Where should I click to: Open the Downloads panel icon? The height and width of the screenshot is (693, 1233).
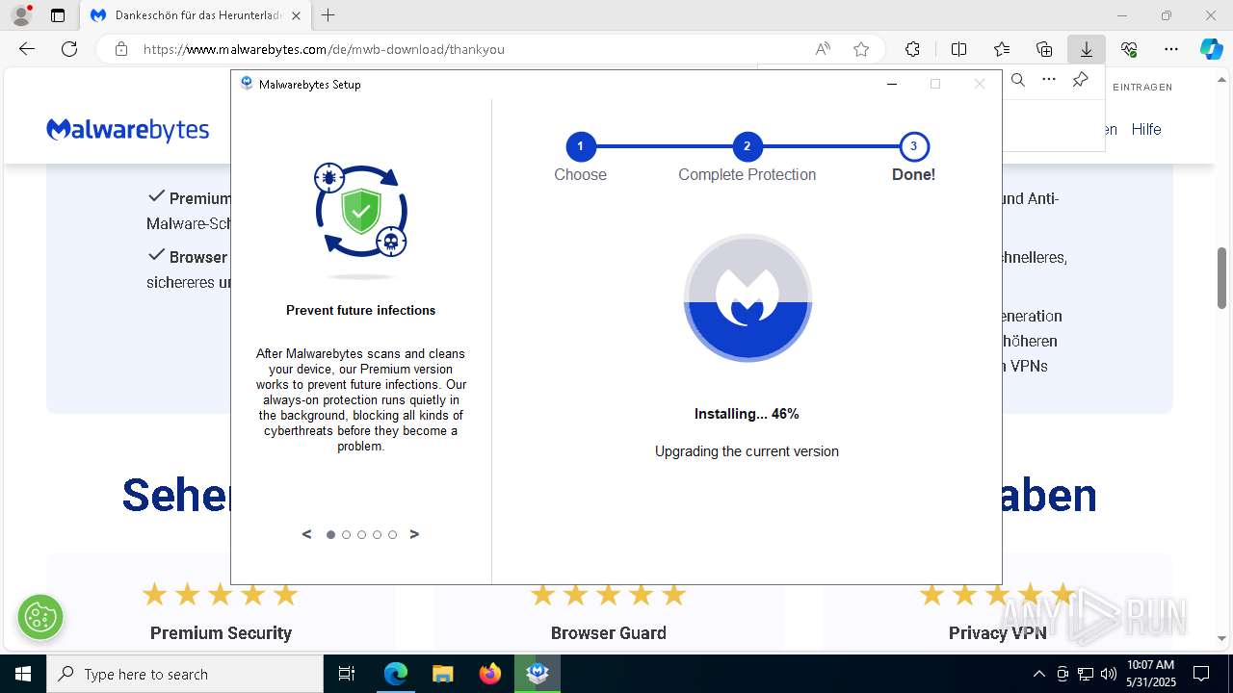coord(1087,49)
